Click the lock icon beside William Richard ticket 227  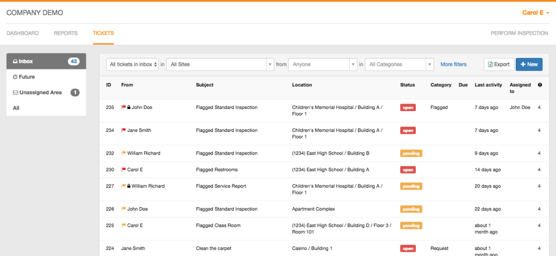pos(129,186)
